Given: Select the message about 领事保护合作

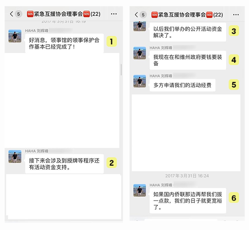Looking at the screenshot, I should [64, 43].
